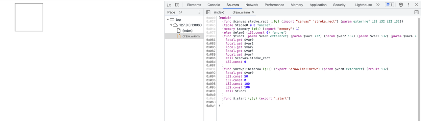Switch to the Console tab
The image size is (421, 121).
point(214,5)
